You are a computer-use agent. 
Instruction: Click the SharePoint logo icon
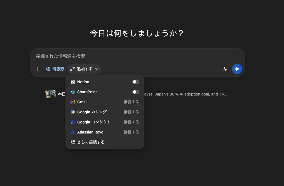pos(73,92)
